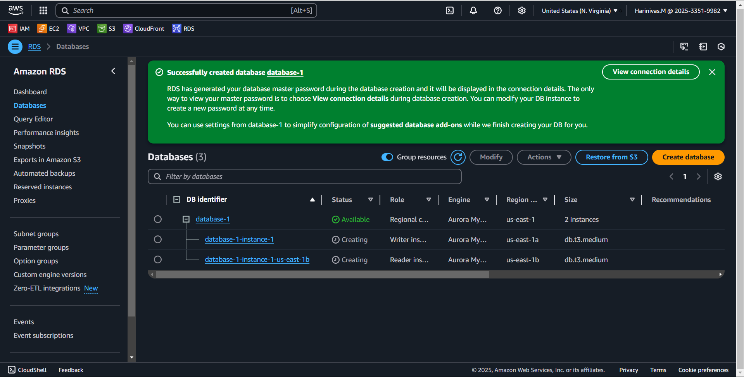Click the CloudShell icon in the footer
The height and width of the screenshot is (377, 744).
pyautogui.click(x=12, y=370)
